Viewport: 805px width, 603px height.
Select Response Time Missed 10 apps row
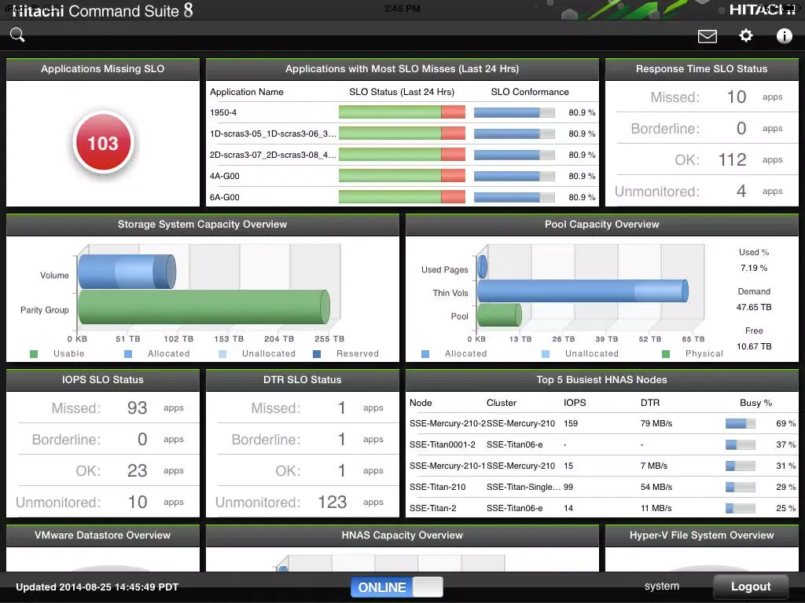[x=701, y=97]
